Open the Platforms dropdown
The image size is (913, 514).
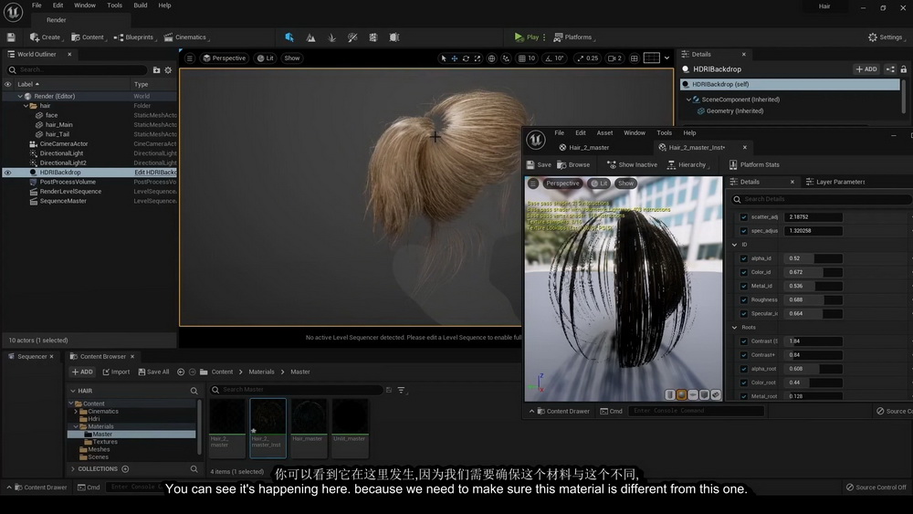coord(574,37)
